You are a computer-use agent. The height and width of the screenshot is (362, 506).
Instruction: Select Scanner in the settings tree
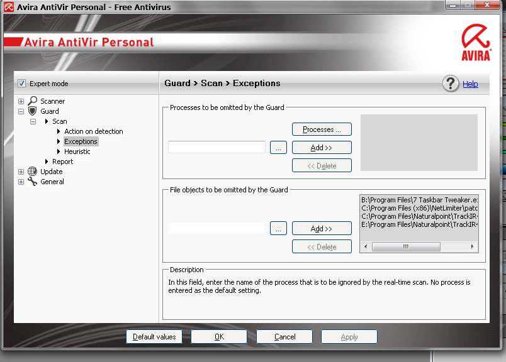point(53,101)
